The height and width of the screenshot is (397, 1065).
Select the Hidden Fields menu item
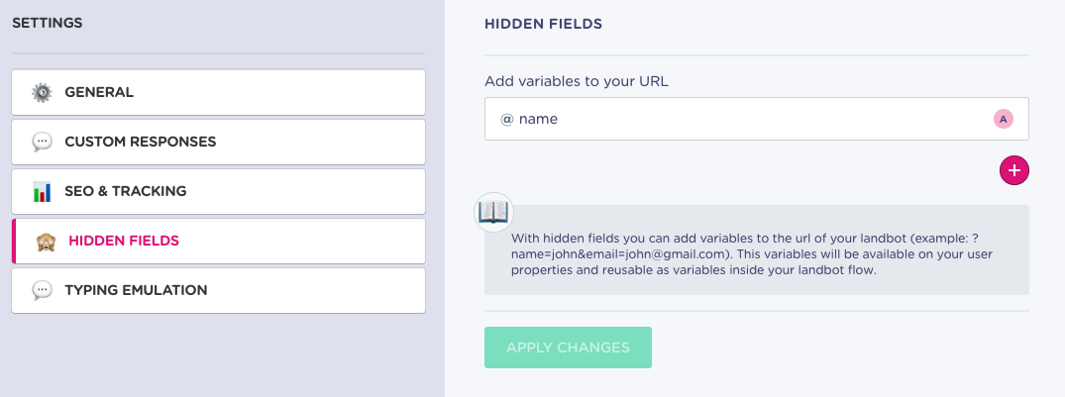[218, 241]
